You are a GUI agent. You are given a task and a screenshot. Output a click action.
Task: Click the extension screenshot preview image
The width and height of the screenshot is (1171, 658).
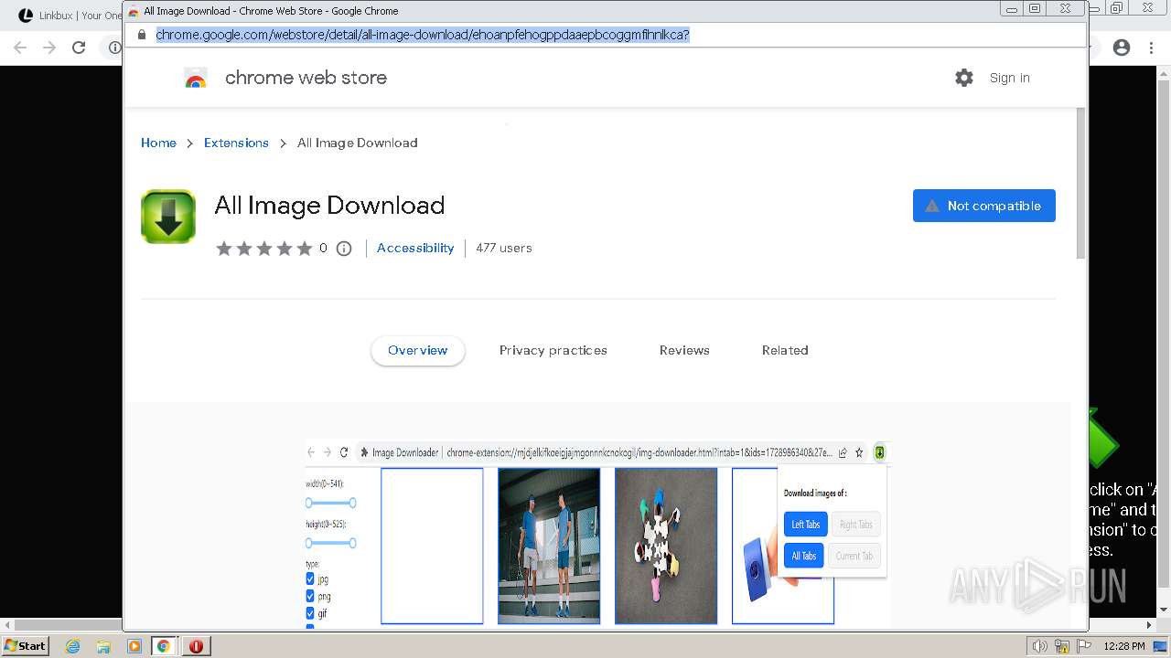tap(598, 534)
